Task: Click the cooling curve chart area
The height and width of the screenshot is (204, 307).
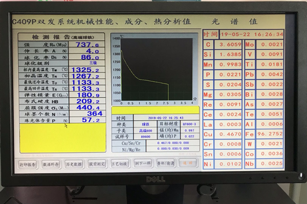Action: pos(157,70)
